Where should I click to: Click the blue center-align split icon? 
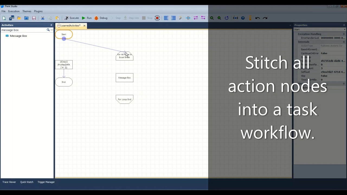point(188,18)
